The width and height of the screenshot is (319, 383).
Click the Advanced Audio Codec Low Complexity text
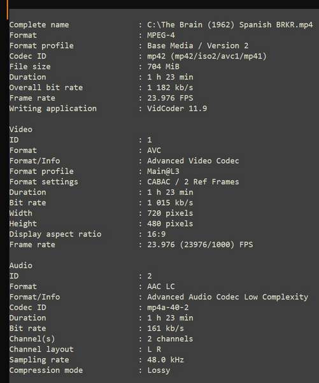click(227, 297)
